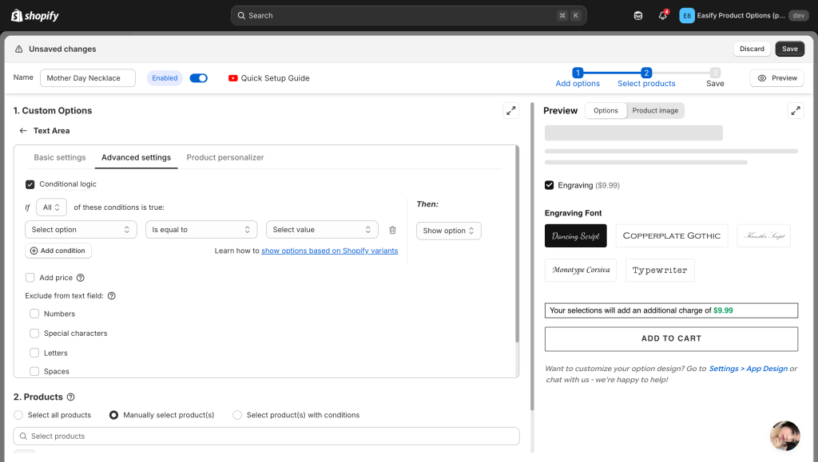
Task: Check the Special characters exclusion box
Action: 34,334
